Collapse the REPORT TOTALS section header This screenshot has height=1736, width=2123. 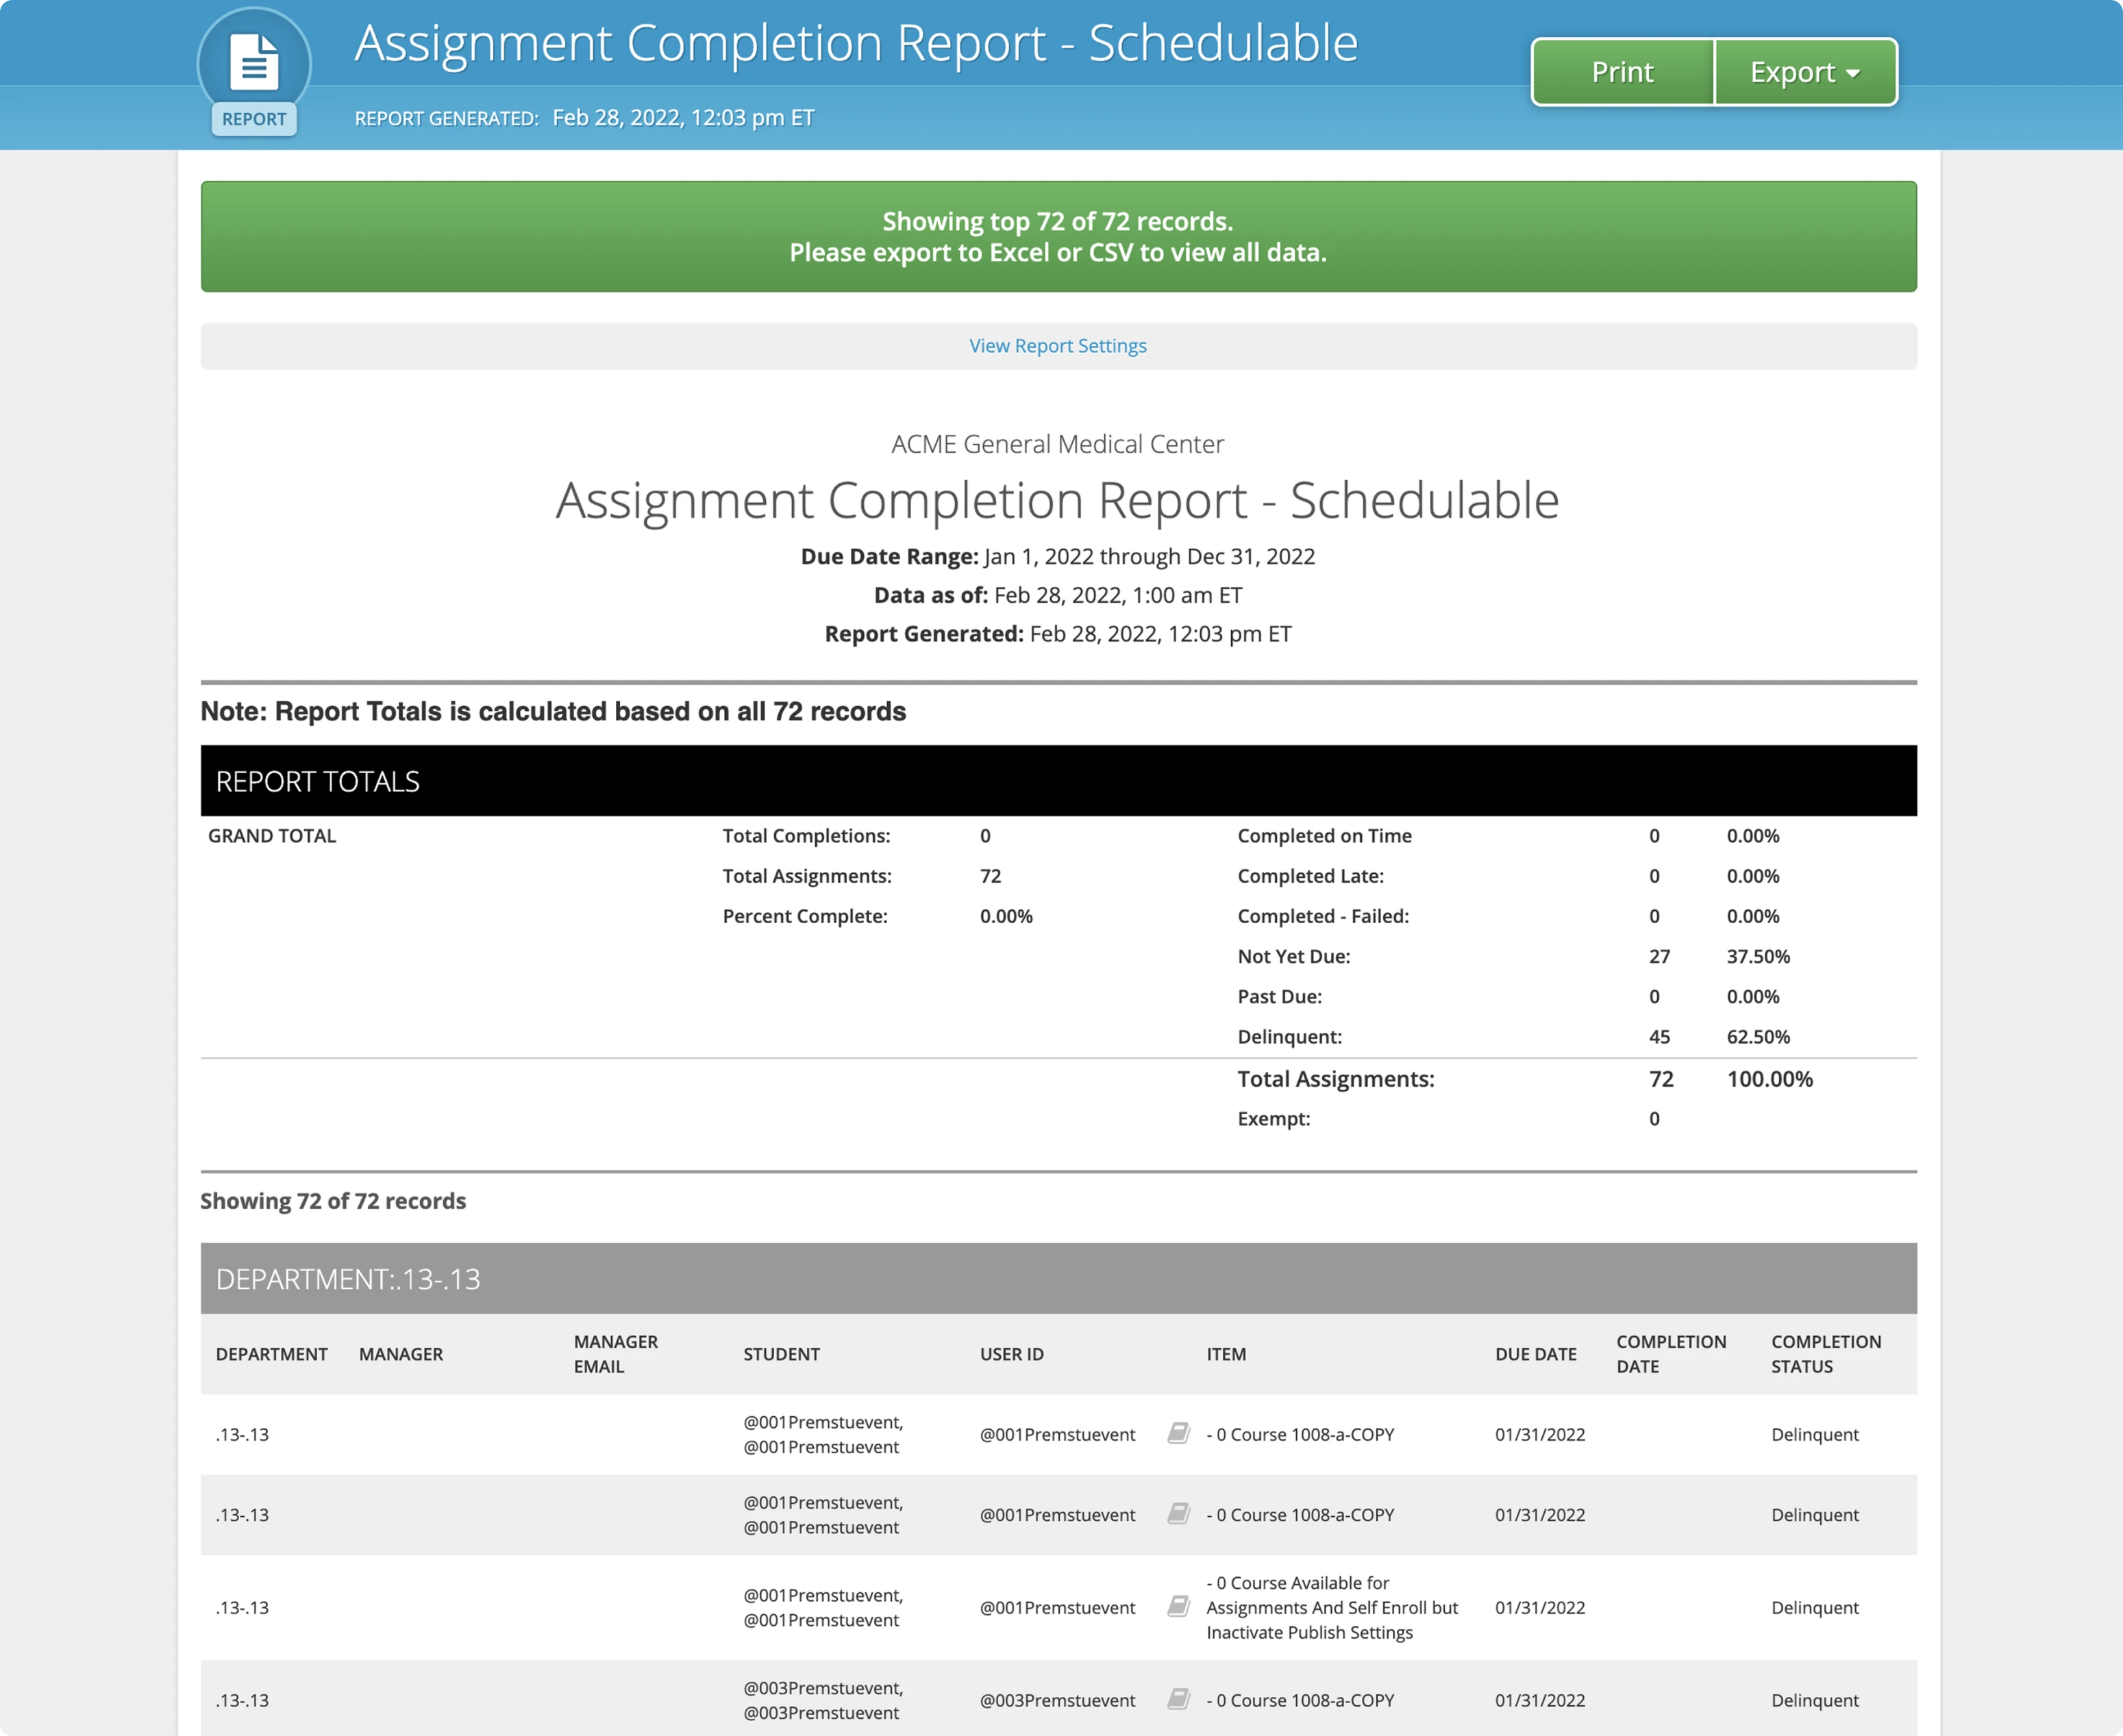pyautogui.click(x=317, y=781)
